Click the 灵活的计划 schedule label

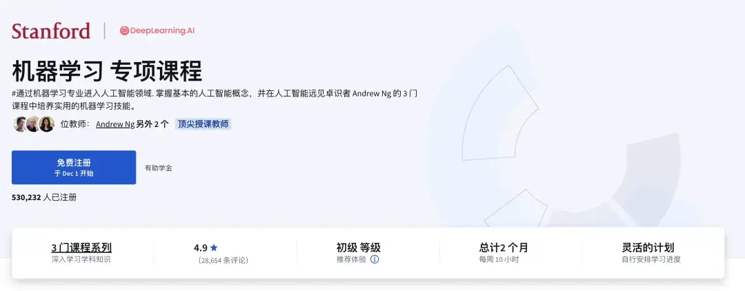coord(648,248)
